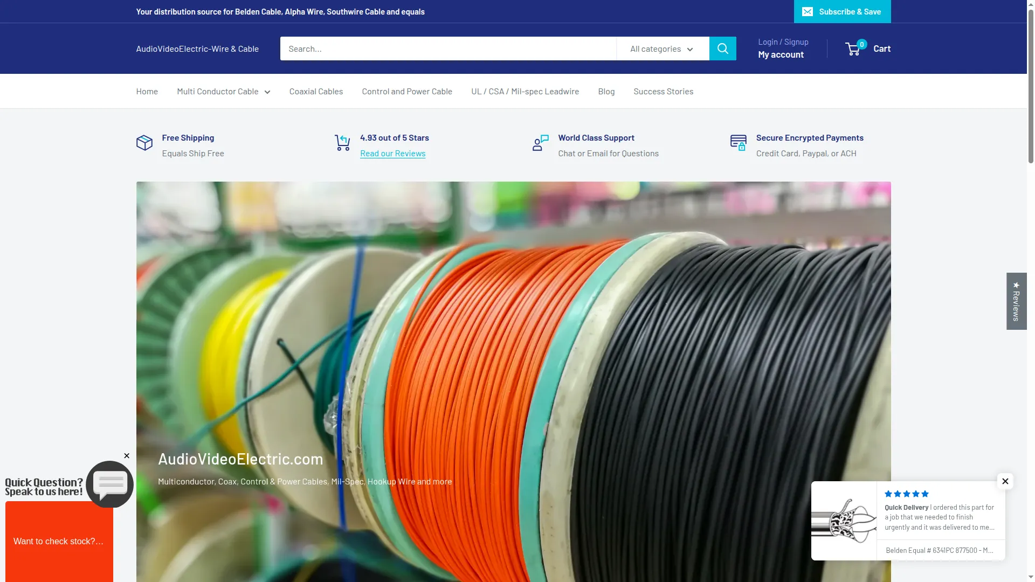
Task: Click the Chat or Email for Questions text
Action: 609,154
